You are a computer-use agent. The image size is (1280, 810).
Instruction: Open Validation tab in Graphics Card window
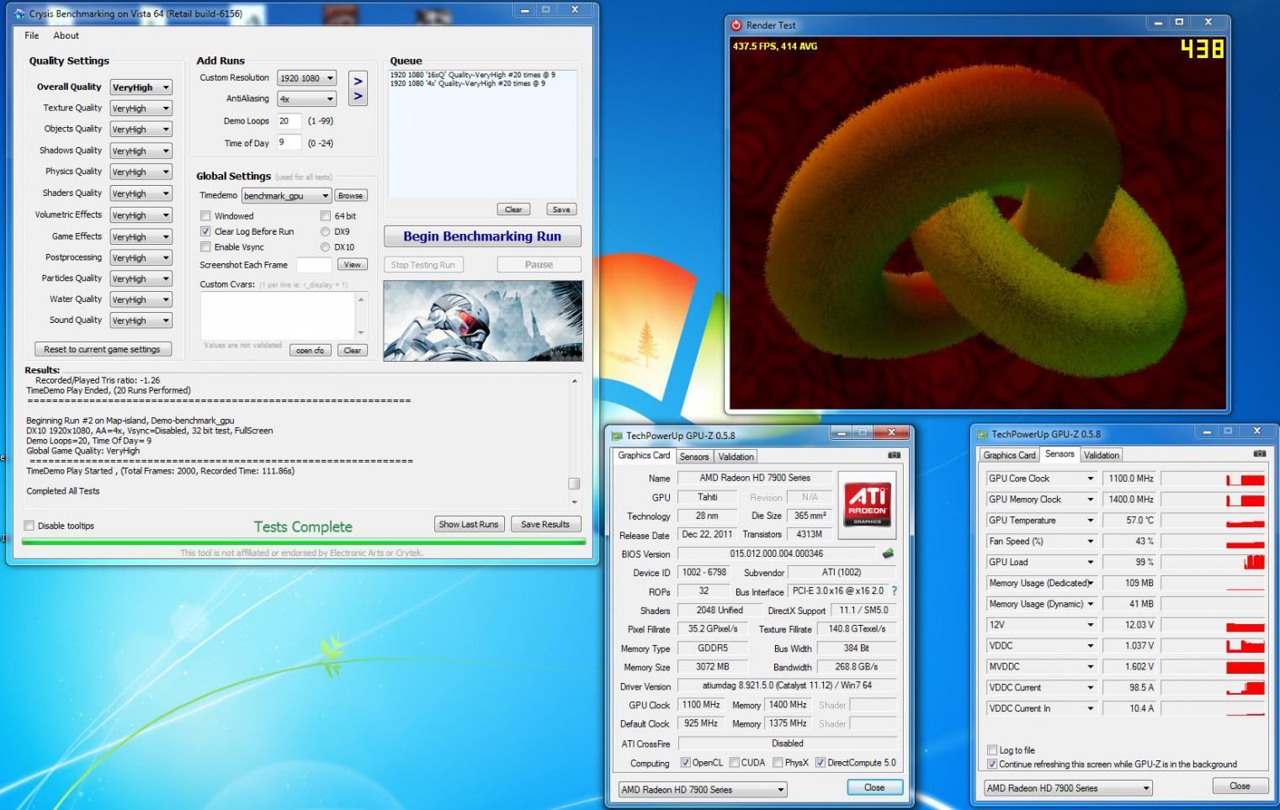pos(736,457)
